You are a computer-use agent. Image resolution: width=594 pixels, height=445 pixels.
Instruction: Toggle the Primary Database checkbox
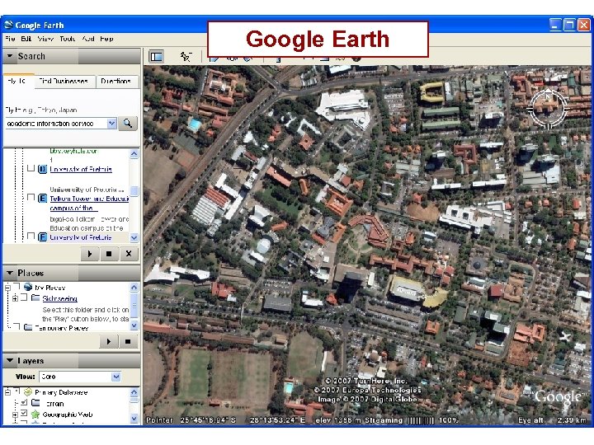tap(16, 391)
